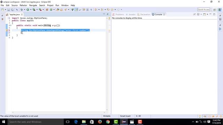223x125 pixels.
Task: Open the Coverage dropdown arrow
Action: [x=37, y=10]
